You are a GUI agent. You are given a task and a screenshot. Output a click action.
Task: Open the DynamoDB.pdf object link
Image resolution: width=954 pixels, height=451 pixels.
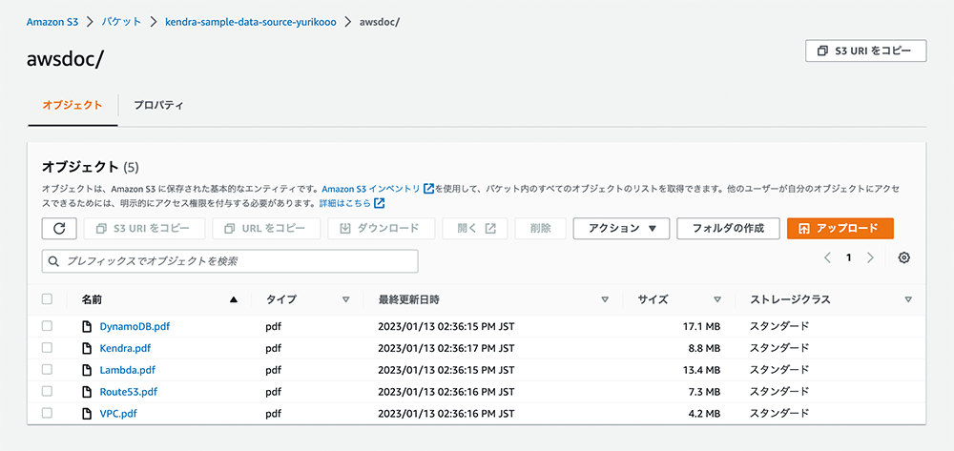pos(135,326)
